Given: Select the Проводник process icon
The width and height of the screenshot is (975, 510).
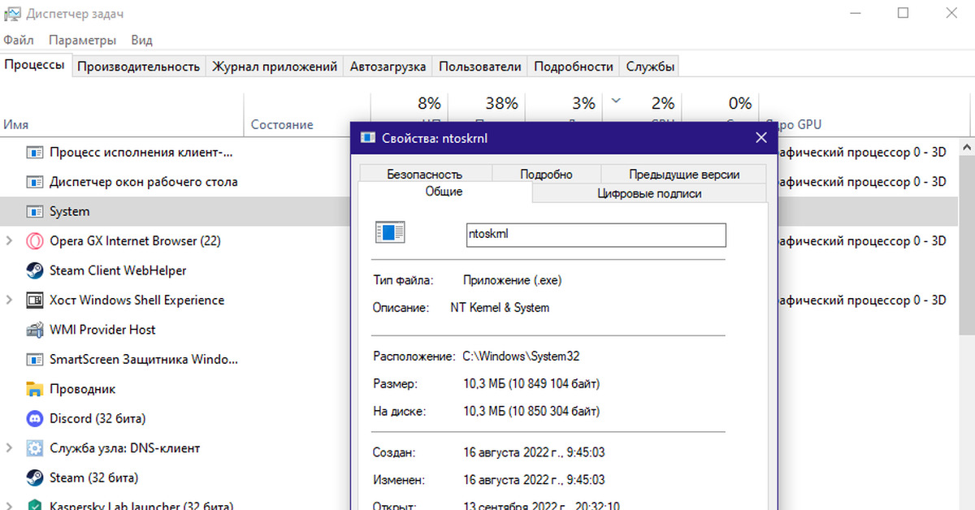Looking at the screenshot, I should tap(34, 389).
